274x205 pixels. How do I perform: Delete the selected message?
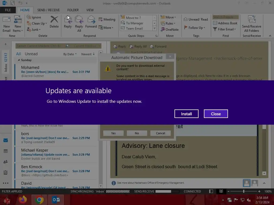(54, 22)
